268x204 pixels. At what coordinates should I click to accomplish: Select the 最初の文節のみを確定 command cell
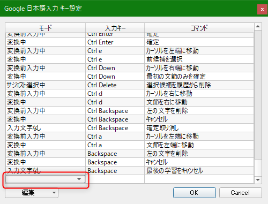(199, 77)
